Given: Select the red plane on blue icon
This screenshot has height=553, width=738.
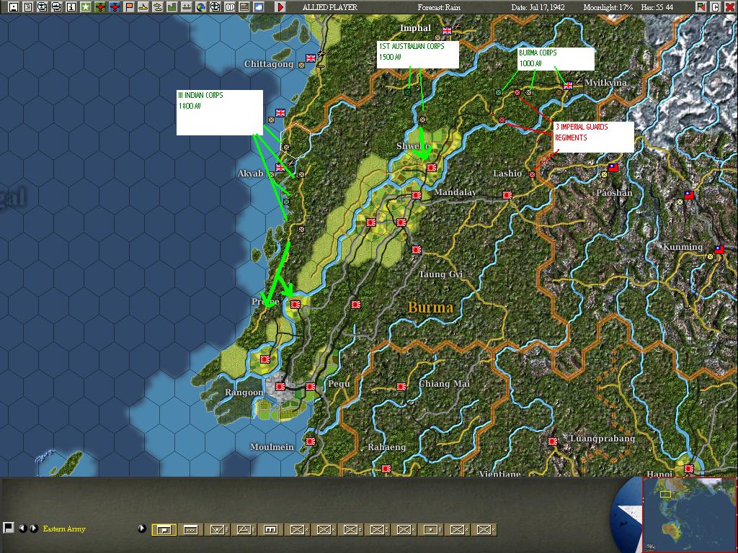Looking at the screenshot, I should tap(115, 7).
